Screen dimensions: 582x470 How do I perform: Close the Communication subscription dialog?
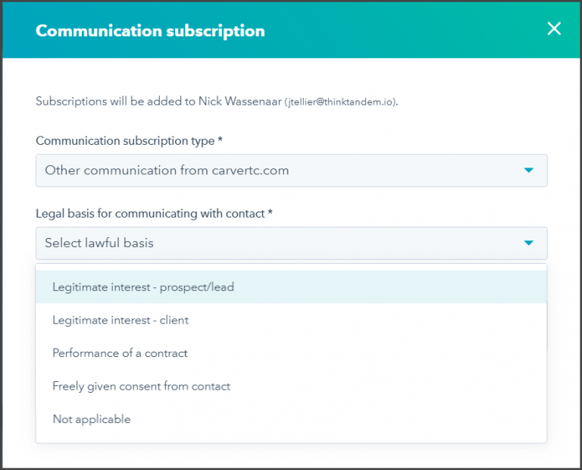click(x=554, y=30)
